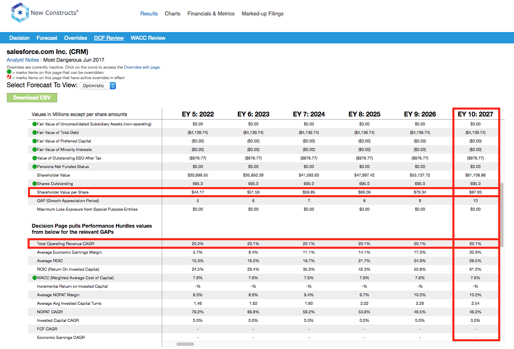Click the salesforce.com Inc. (CRM) heading
Viewport: 514px width, 349px height.
47,52
